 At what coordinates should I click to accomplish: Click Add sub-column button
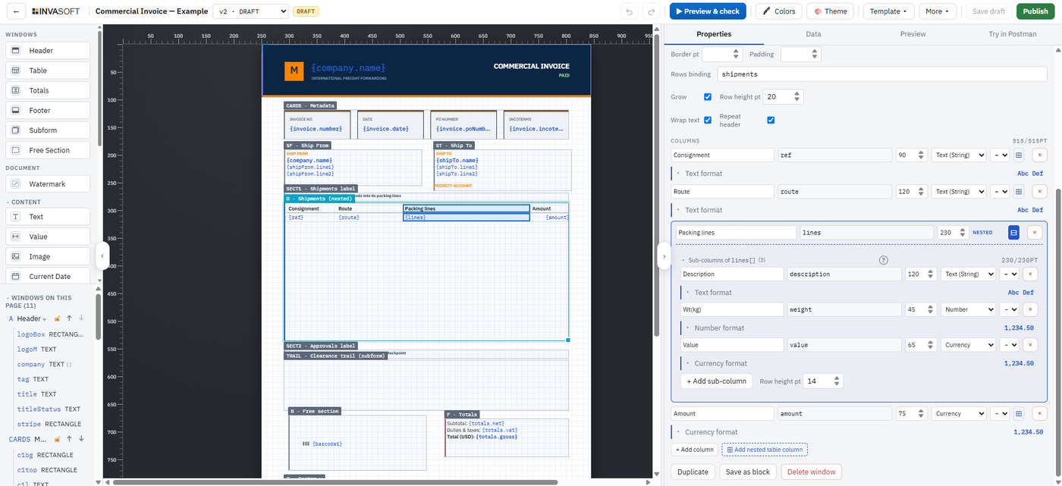point(716,381)
